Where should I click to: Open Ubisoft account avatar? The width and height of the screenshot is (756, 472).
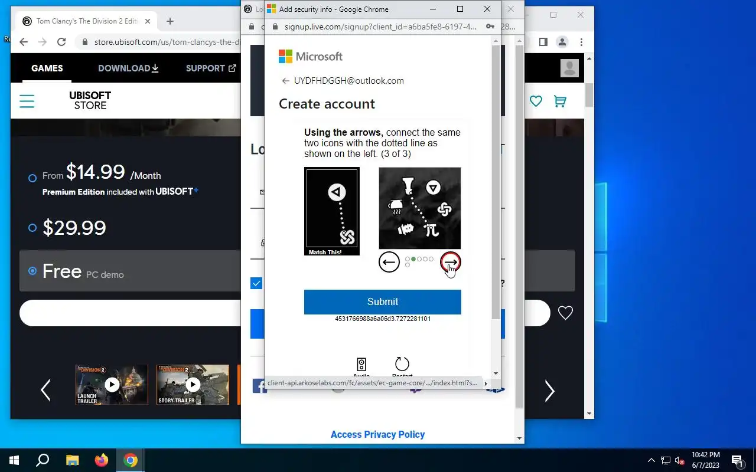569,68
